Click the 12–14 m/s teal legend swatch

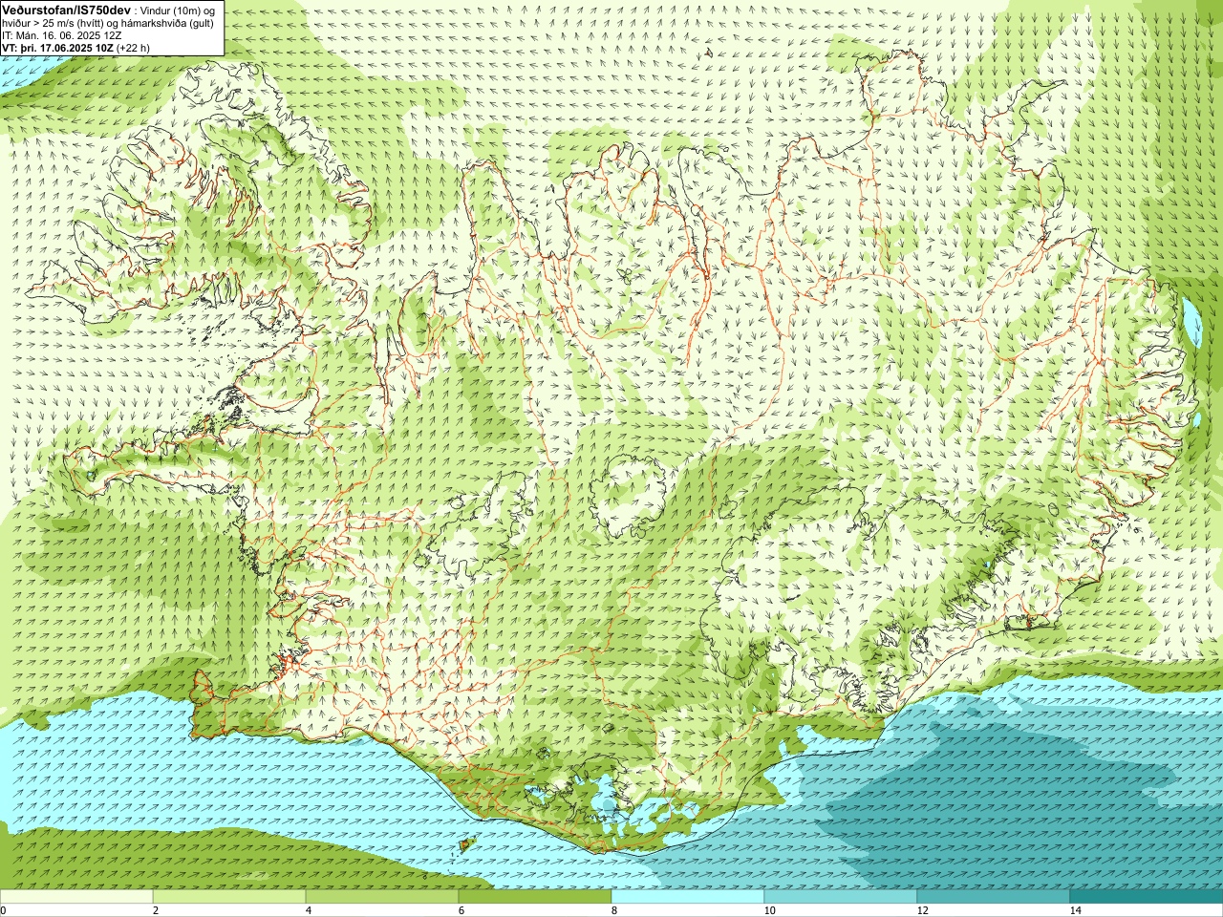[x=994, y=897]
